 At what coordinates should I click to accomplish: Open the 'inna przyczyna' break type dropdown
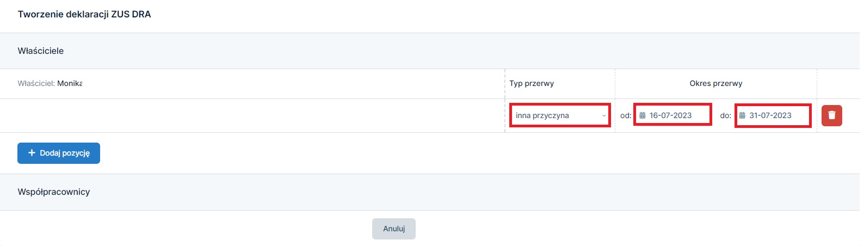(x=560, y=115)
